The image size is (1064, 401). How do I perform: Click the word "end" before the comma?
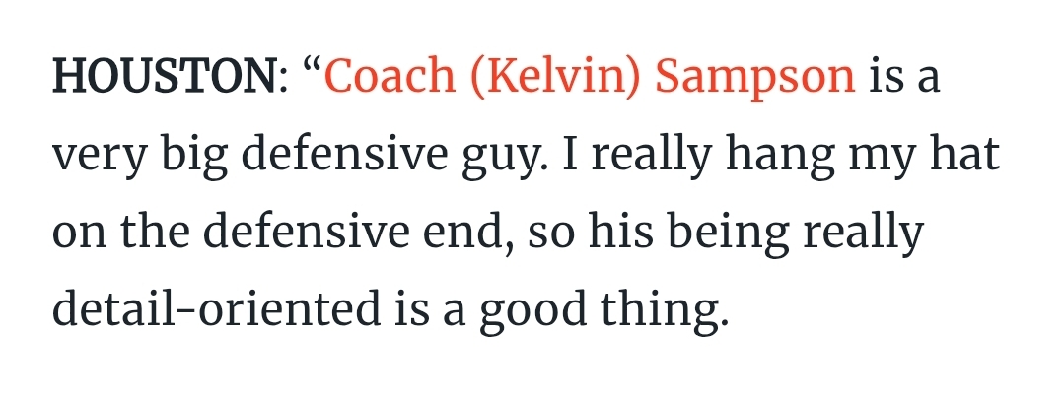pos(464,231)
